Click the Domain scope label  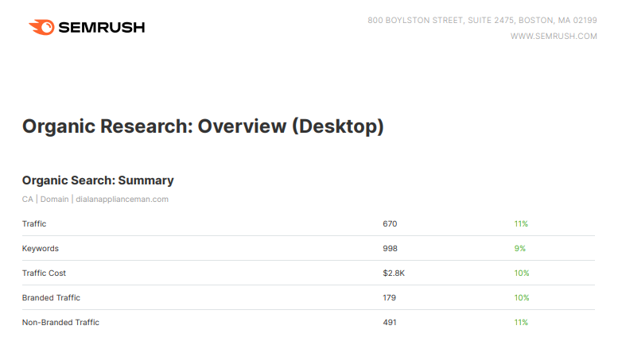[54, 200]
